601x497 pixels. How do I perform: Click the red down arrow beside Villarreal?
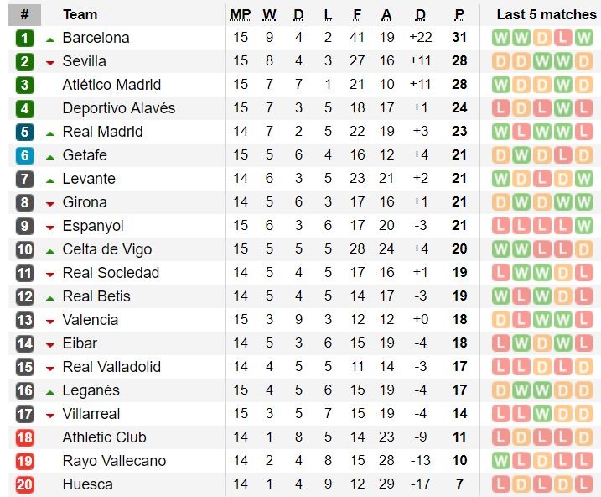50,415
